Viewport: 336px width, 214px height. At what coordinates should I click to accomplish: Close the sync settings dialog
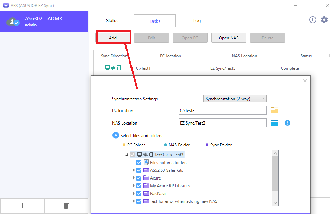coord(305,81)
